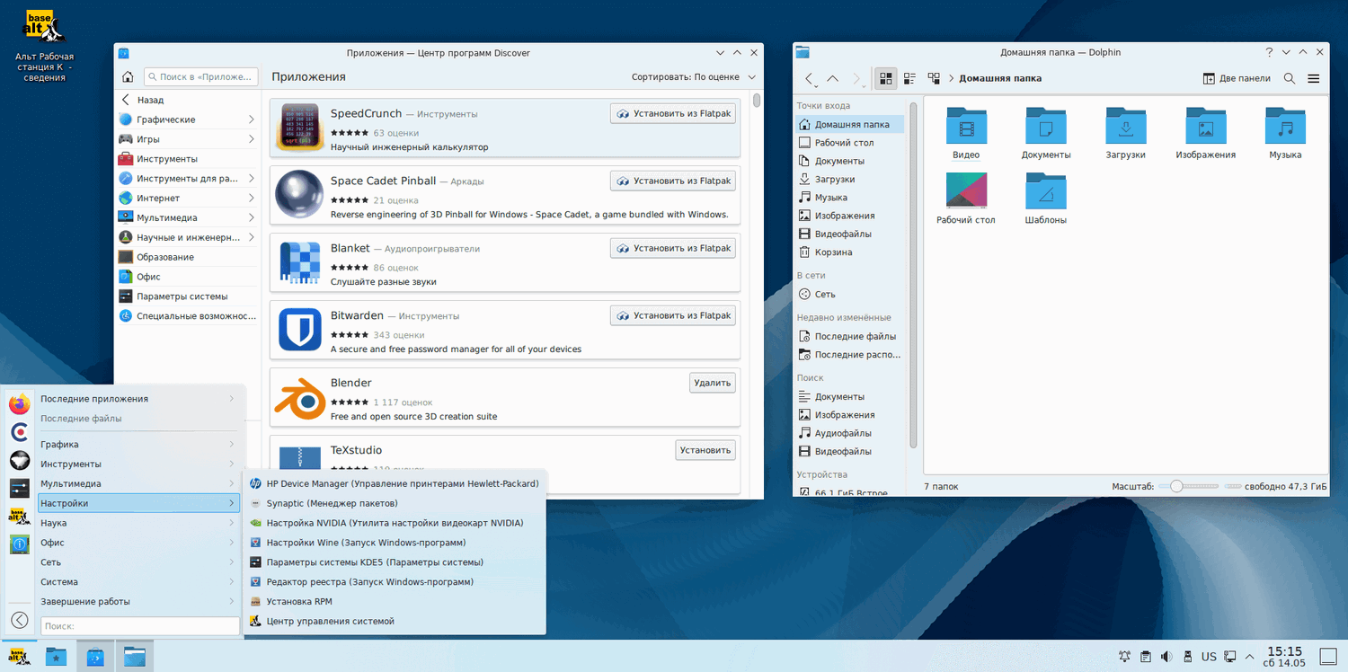1348x672 pixels.
Task: Open search in Dolphin toolbar
Action: point(1290,78)
